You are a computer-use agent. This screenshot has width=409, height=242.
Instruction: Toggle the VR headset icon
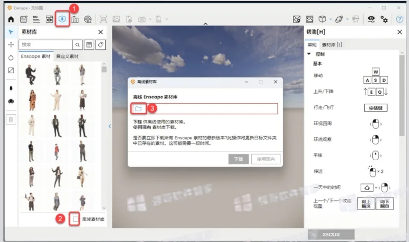coord(356,19)
